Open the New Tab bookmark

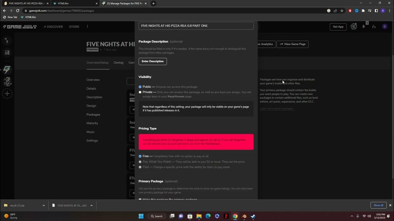pos(10,17)
